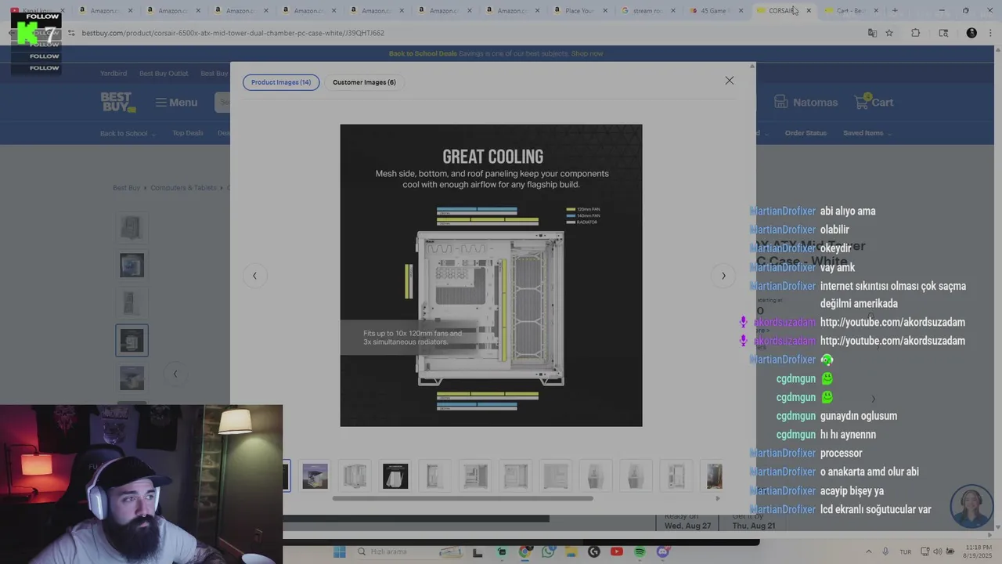Select the Natomas store locator
The height and width of the screenshot is (564, 1002).
point(806,102)
